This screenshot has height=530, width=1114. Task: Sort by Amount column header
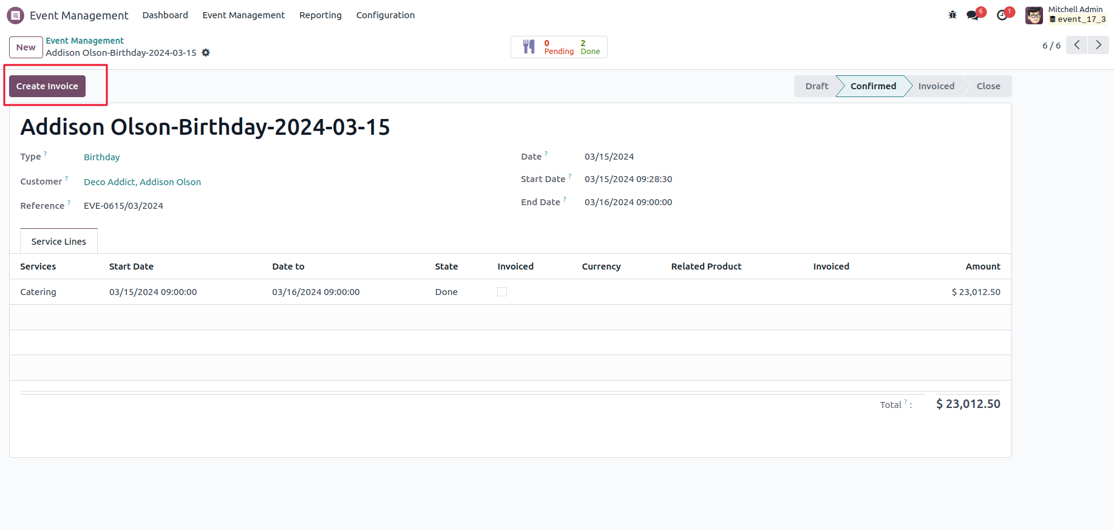[x=983, y=267]
